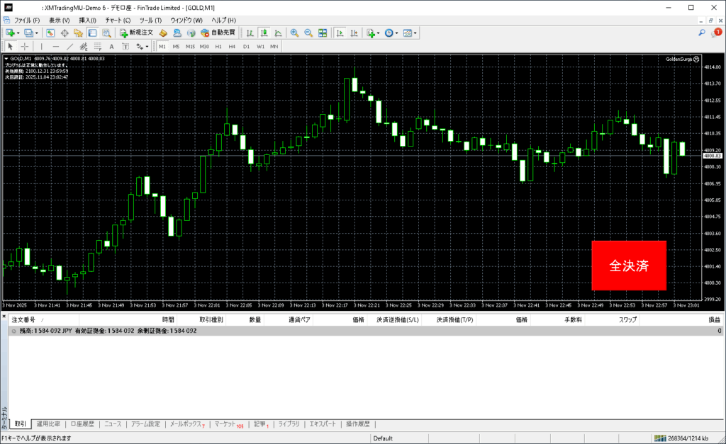Select the M15 timeframe

pos(190,46)
